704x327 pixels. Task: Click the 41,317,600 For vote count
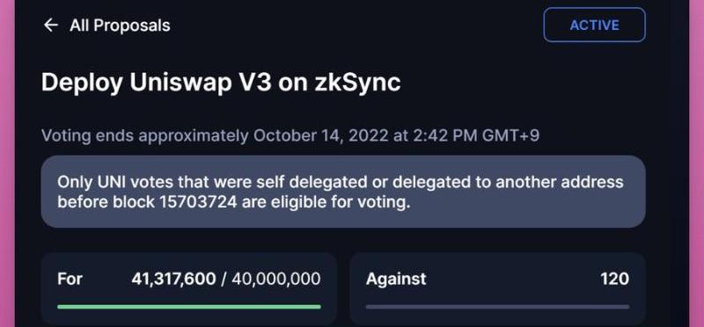click(173, 279)
